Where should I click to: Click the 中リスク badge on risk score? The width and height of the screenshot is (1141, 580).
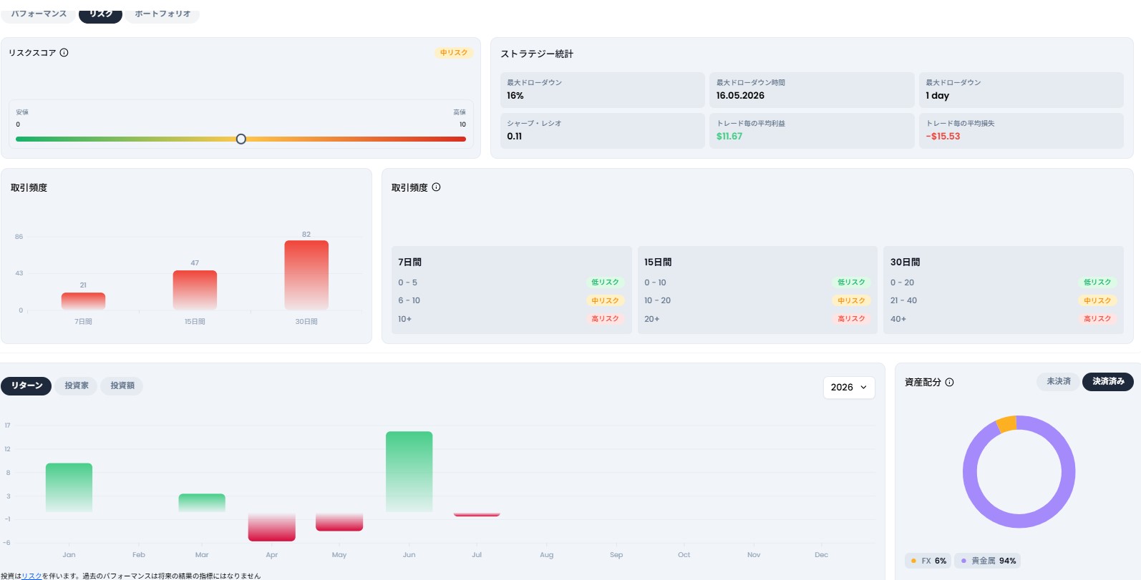tap(454, 53)
